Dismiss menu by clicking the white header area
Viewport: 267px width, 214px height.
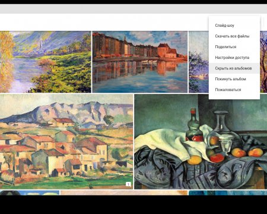click(x=103, y=22)
